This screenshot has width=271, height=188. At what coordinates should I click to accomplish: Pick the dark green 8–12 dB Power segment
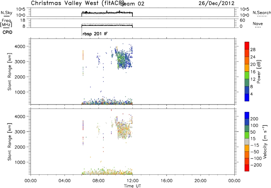(x=247, y=83)
